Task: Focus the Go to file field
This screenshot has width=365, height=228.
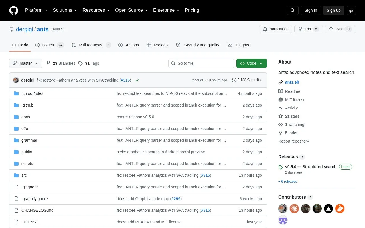Action: tap(201, 63)
